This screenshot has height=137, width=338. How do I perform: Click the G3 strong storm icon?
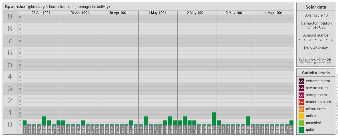(x=301, y=95)
